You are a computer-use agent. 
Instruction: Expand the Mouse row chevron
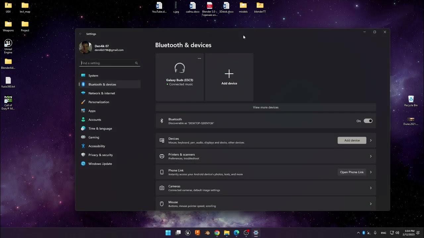pos(371,204)
